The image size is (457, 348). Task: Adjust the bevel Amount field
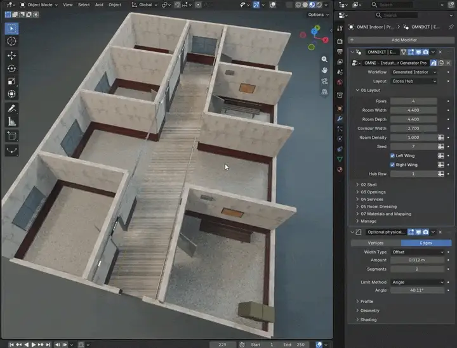[418, 260]
